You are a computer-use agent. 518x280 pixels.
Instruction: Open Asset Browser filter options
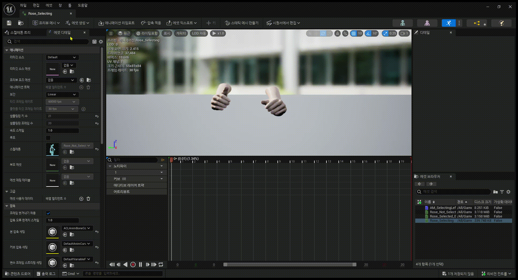pos(502,192)
